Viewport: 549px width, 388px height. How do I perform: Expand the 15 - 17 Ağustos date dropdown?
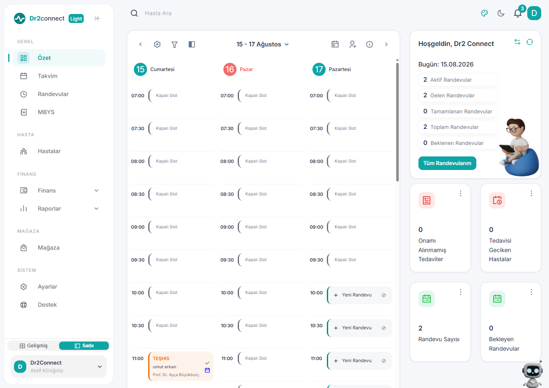coord(263,44)
